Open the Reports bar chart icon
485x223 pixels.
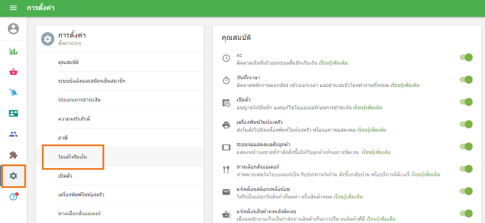coord(13,51)
